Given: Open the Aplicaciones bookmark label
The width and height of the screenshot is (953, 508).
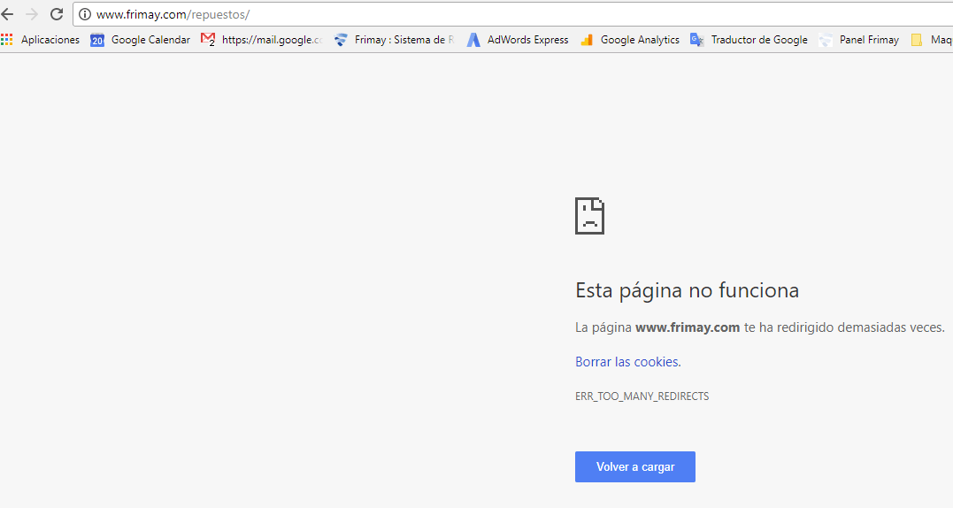Looking at the screenshot, I should coord(50,40).
